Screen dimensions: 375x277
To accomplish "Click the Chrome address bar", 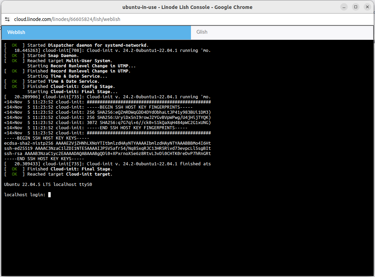I will pos(172,19).
